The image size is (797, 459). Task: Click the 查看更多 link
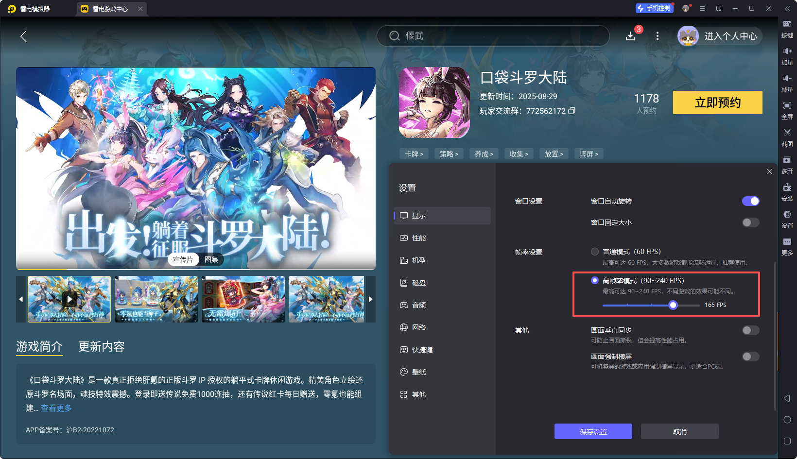tap(56, 408)
